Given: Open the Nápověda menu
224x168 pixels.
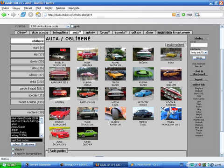Looking at the screenshot, I should click(74, 8).
